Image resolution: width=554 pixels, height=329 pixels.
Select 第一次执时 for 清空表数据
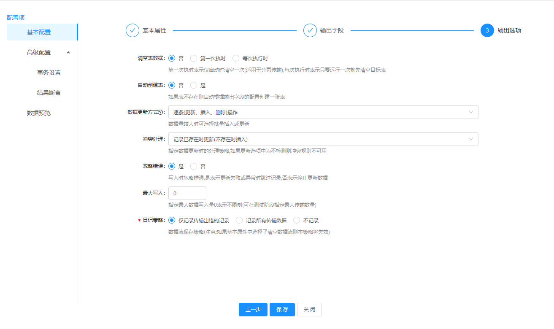(x=194, y=58)
